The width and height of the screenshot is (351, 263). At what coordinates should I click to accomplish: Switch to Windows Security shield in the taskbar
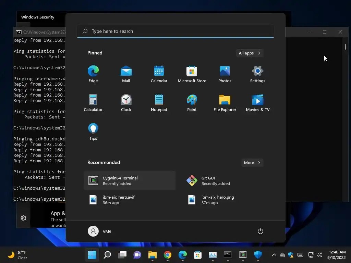point(258,255)
